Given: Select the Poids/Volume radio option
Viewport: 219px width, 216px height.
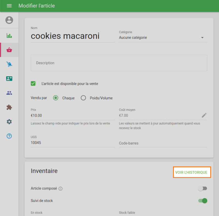Looking at the screenshot, I should click(x=83, y=98).
